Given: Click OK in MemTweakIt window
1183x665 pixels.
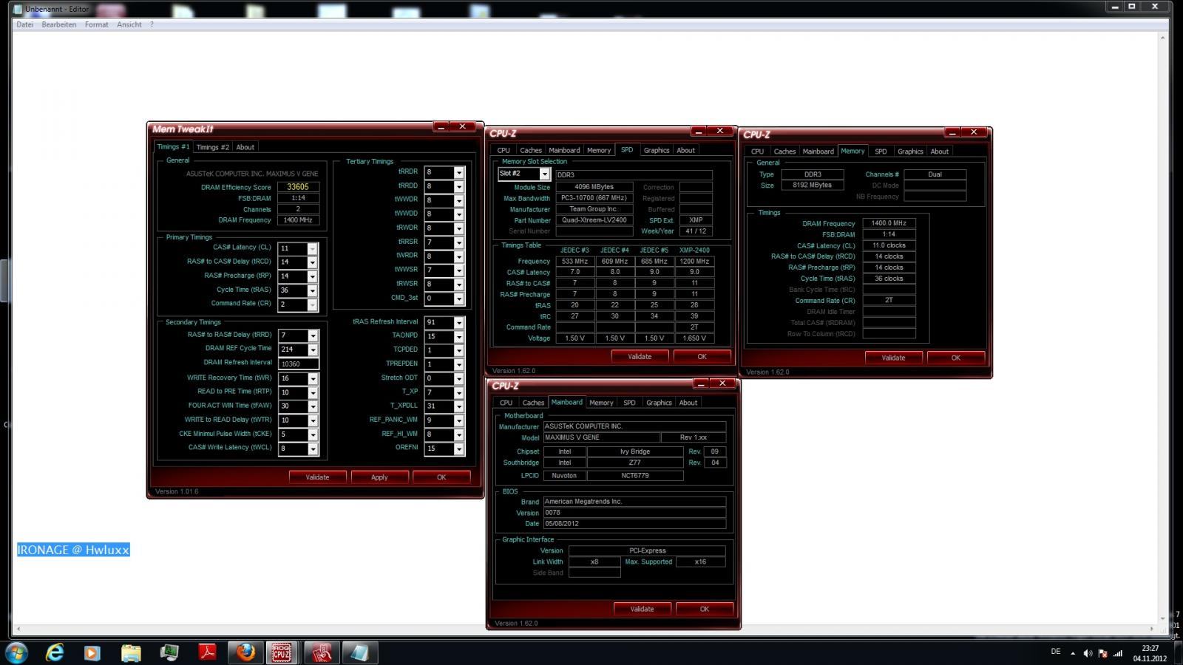Looking at the screenshot, I should 441,477.
